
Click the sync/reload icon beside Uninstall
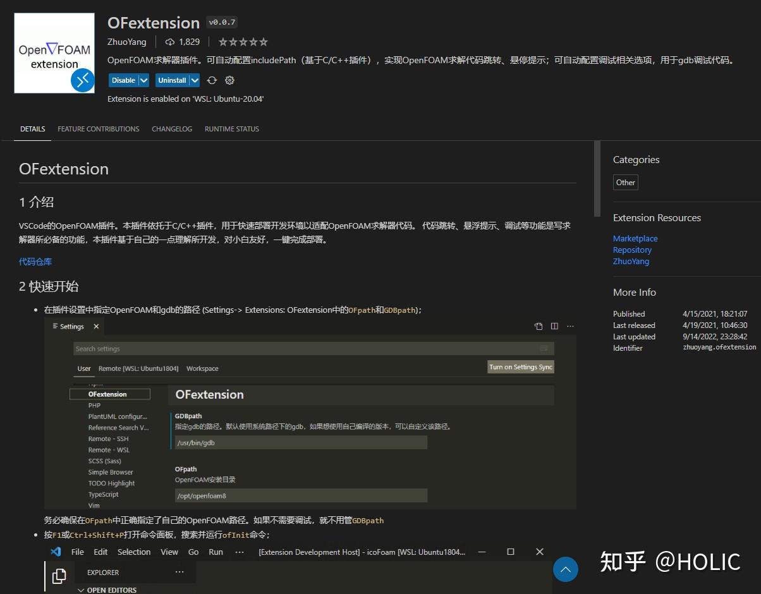(x=212, y=80)
